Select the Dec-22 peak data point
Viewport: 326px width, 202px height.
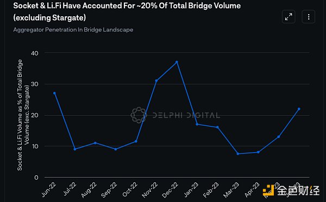[x=177, y=62]
